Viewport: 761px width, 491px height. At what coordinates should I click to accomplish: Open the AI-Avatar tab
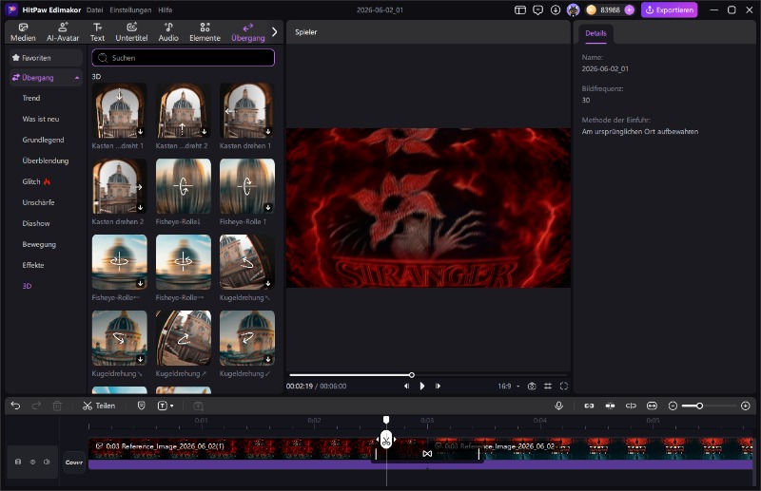coord(63,32)
